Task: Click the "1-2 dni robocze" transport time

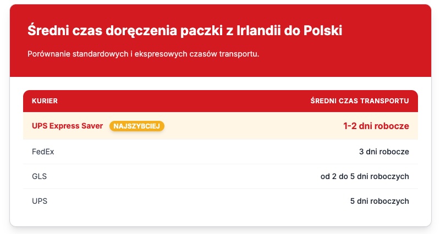Action: tap(376, 126)
